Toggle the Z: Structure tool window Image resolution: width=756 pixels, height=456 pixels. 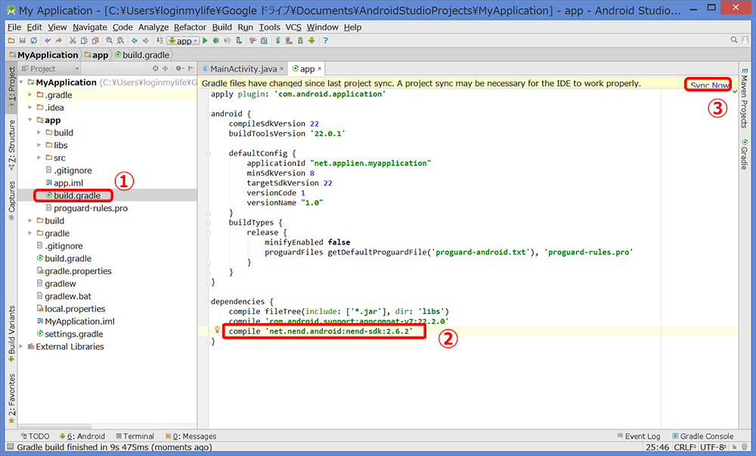pyautogui.click(x=11, y=145)
